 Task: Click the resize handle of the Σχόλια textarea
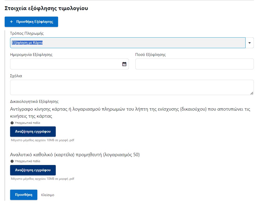point(252,93)
